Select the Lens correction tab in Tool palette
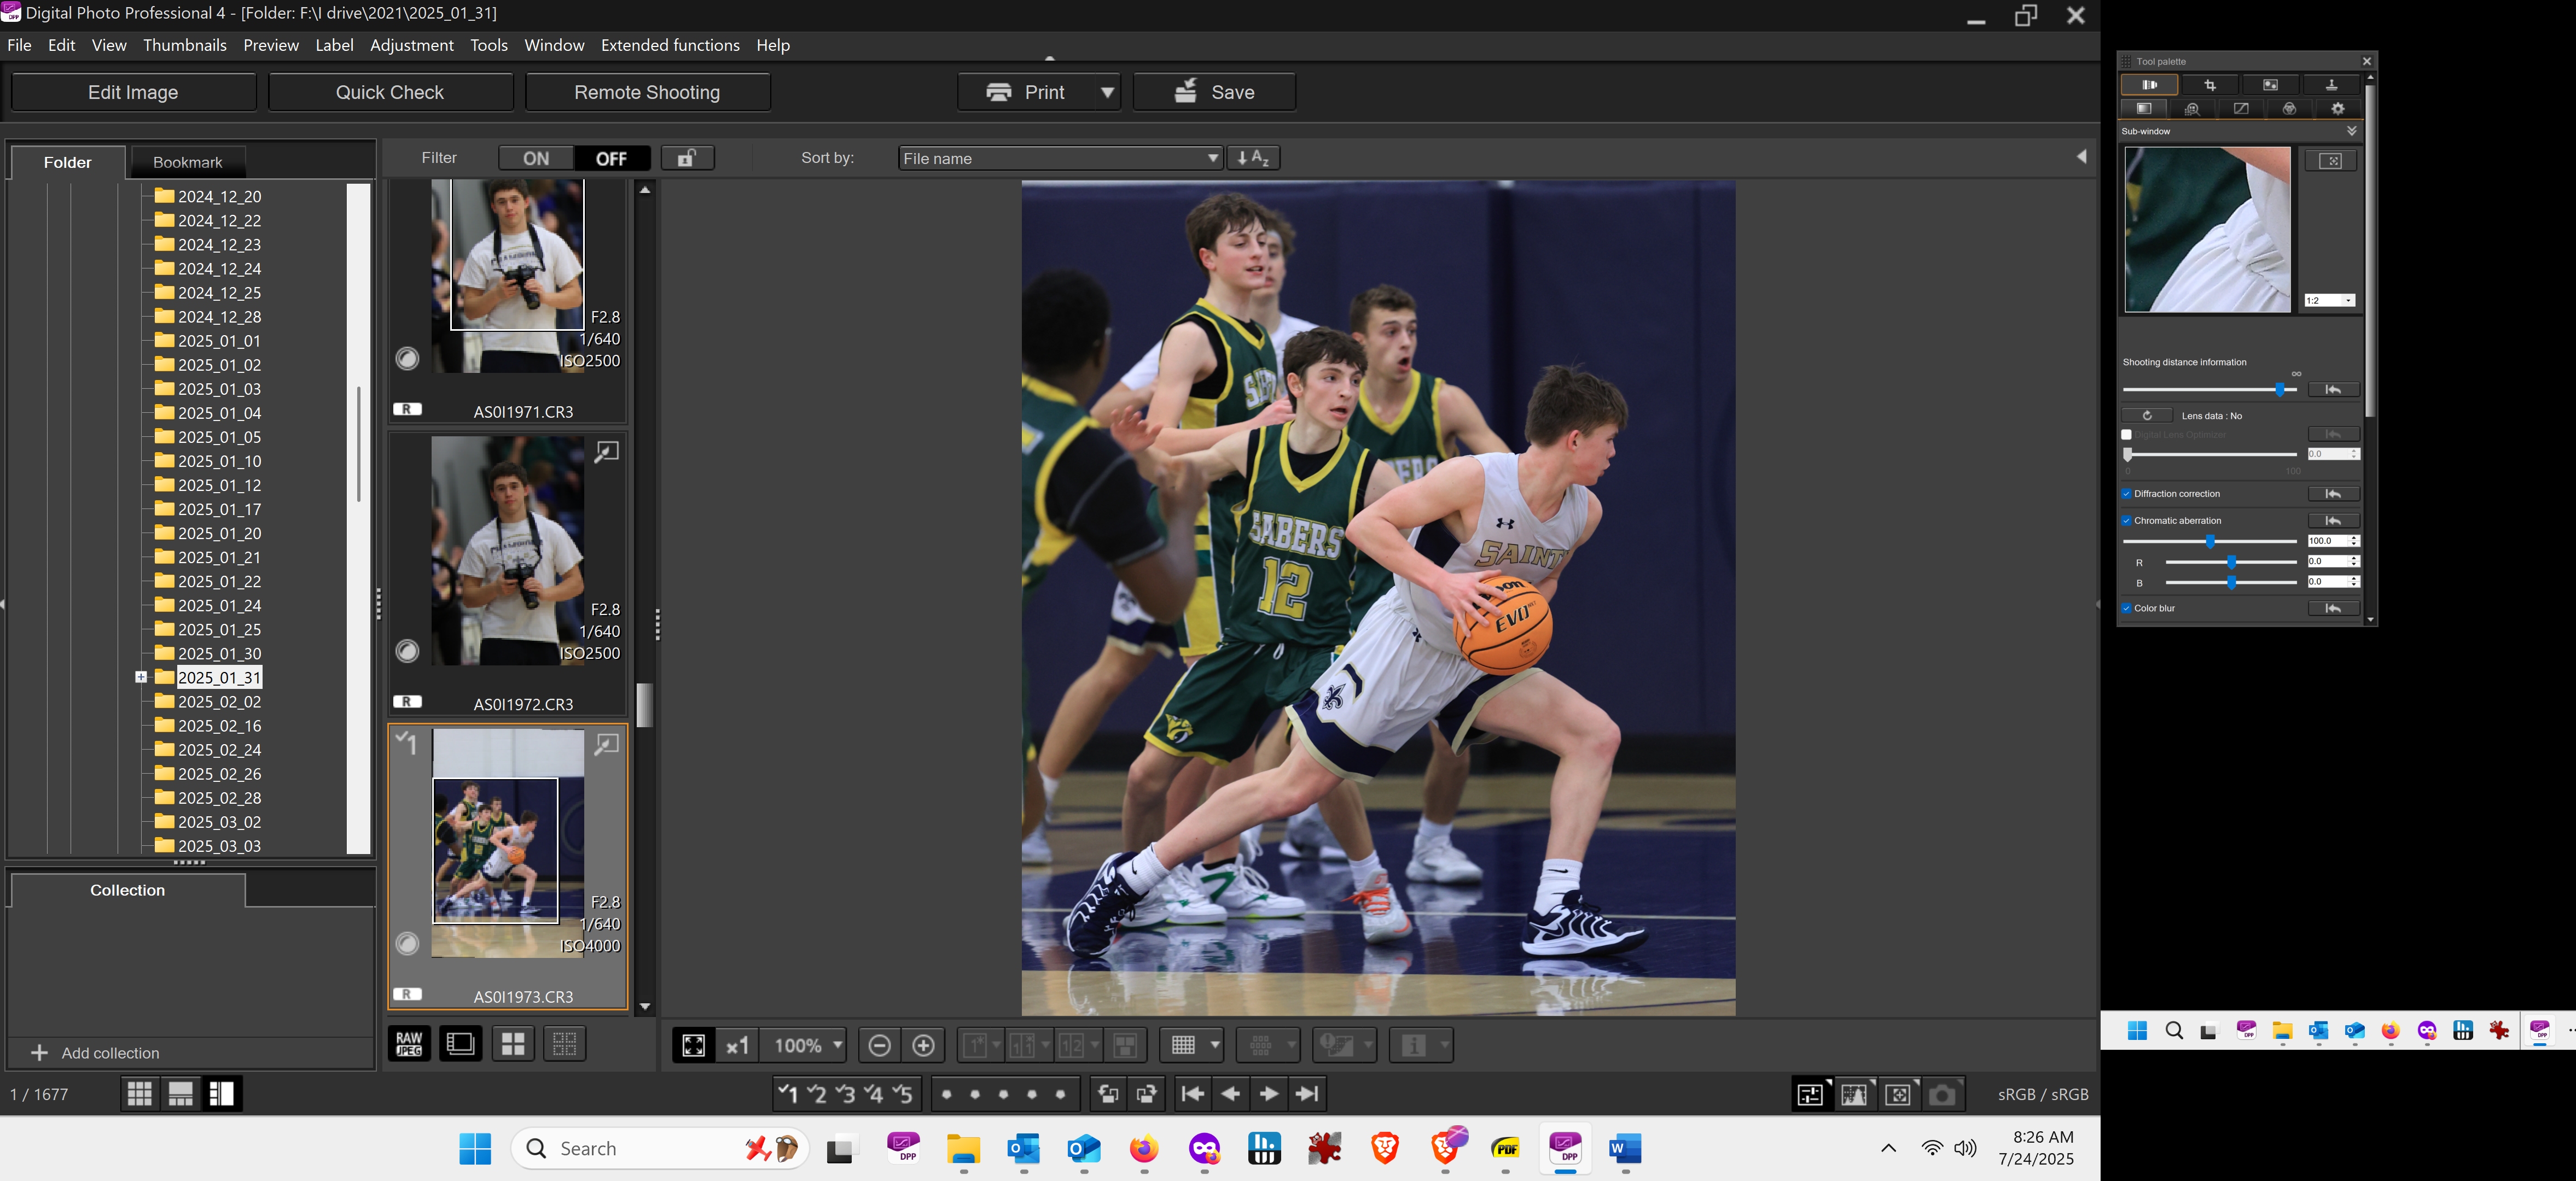Viewport: 2576px width, 1181px height. point(2149,84)
